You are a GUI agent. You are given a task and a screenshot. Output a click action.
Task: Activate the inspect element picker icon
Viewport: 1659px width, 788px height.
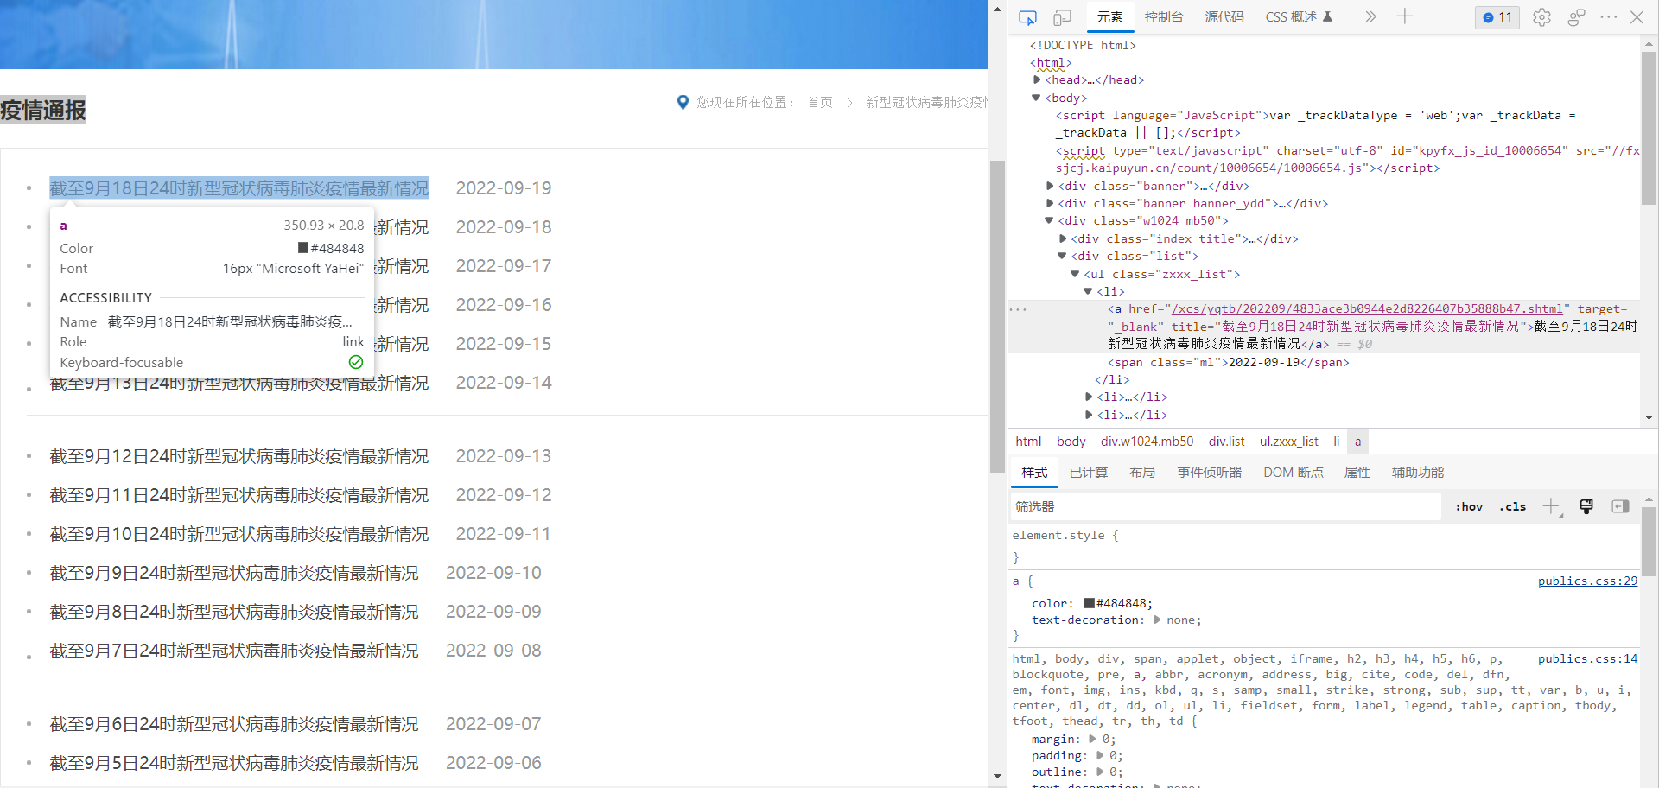click(1027, 17)
